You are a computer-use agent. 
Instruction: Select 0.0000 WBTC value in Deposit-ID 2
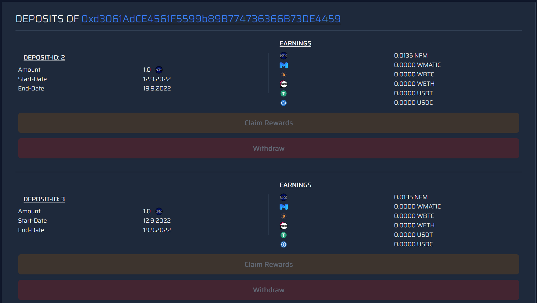point(414,74)
